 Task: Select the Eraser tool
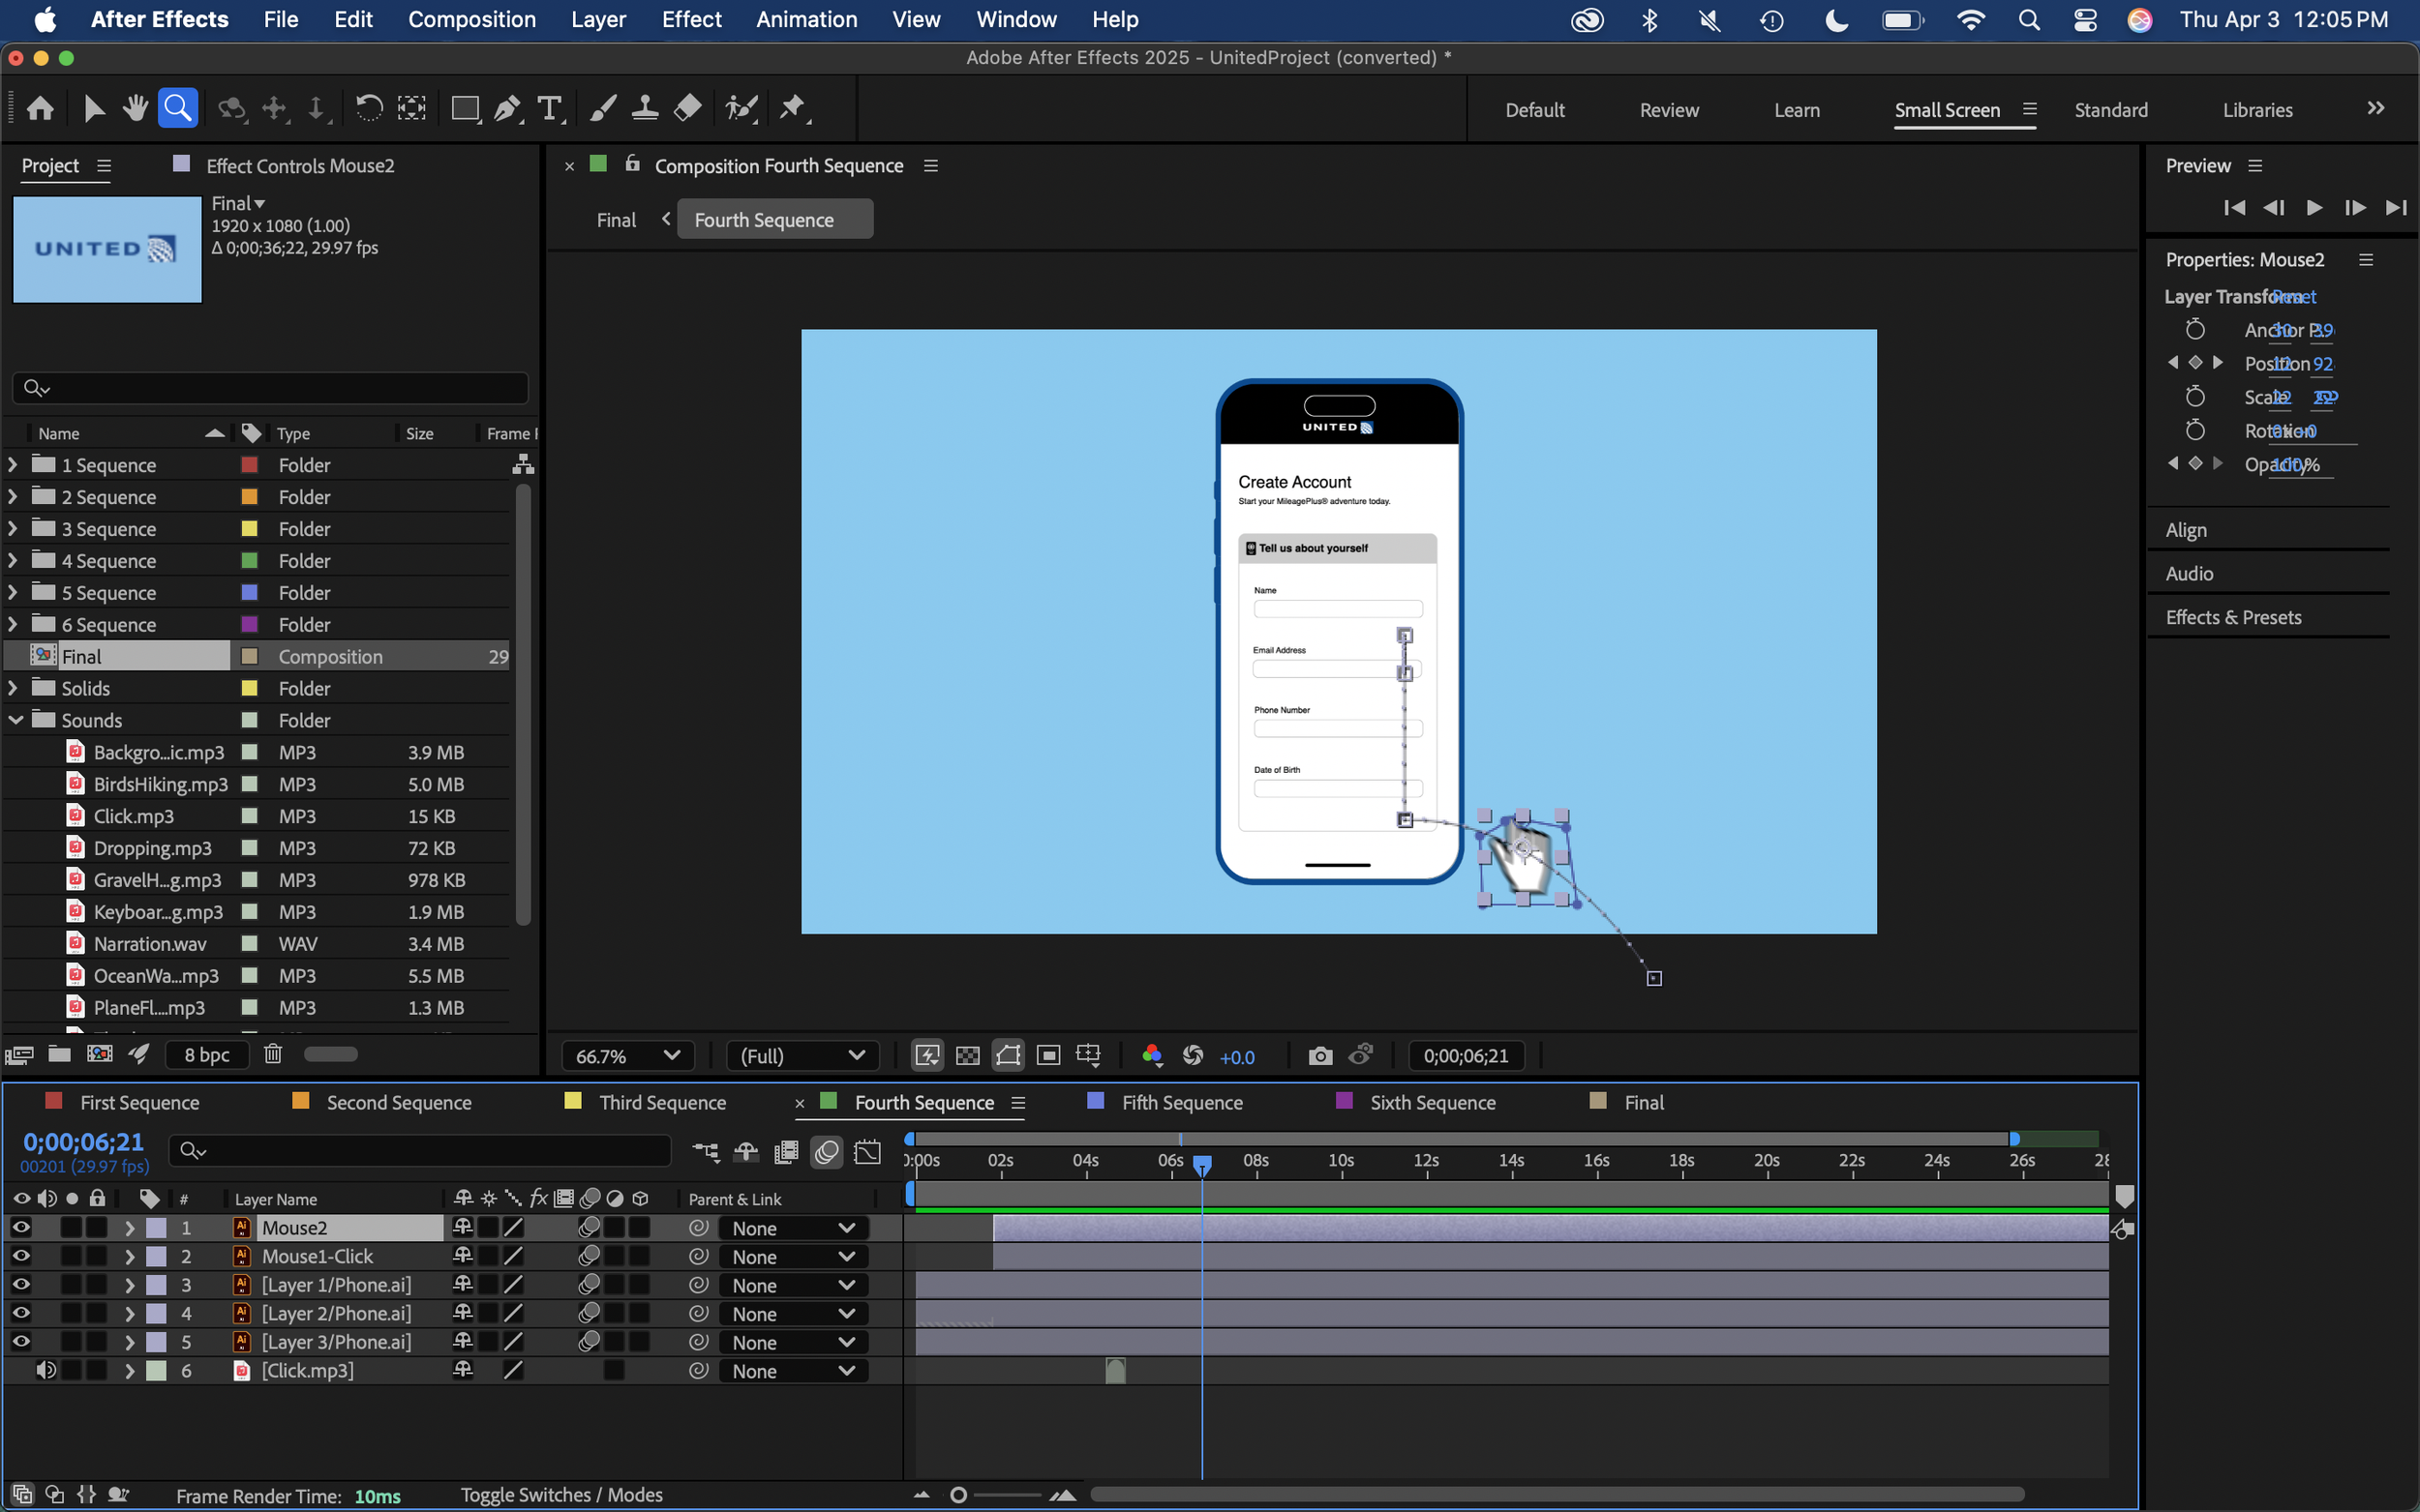tap(687, 108)
